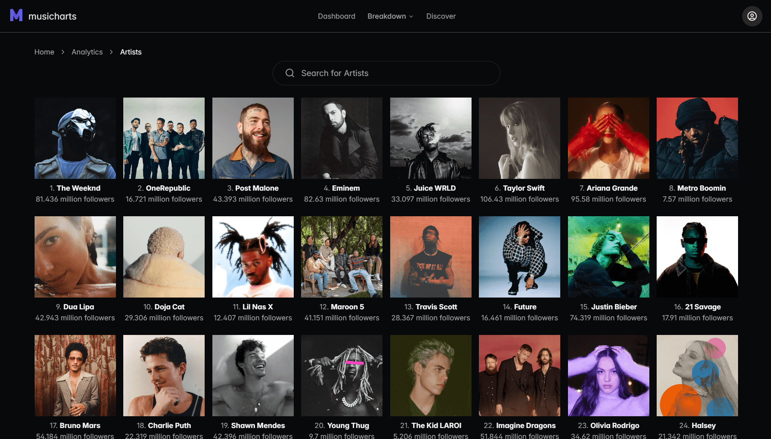Open Eminem's artist picture

342,138
